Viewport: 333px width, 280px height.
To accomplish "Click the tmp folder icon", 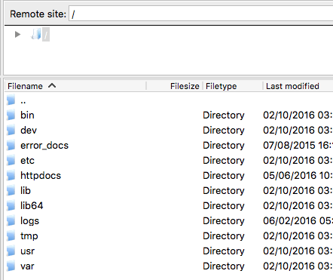I will [x=11, y=235].
